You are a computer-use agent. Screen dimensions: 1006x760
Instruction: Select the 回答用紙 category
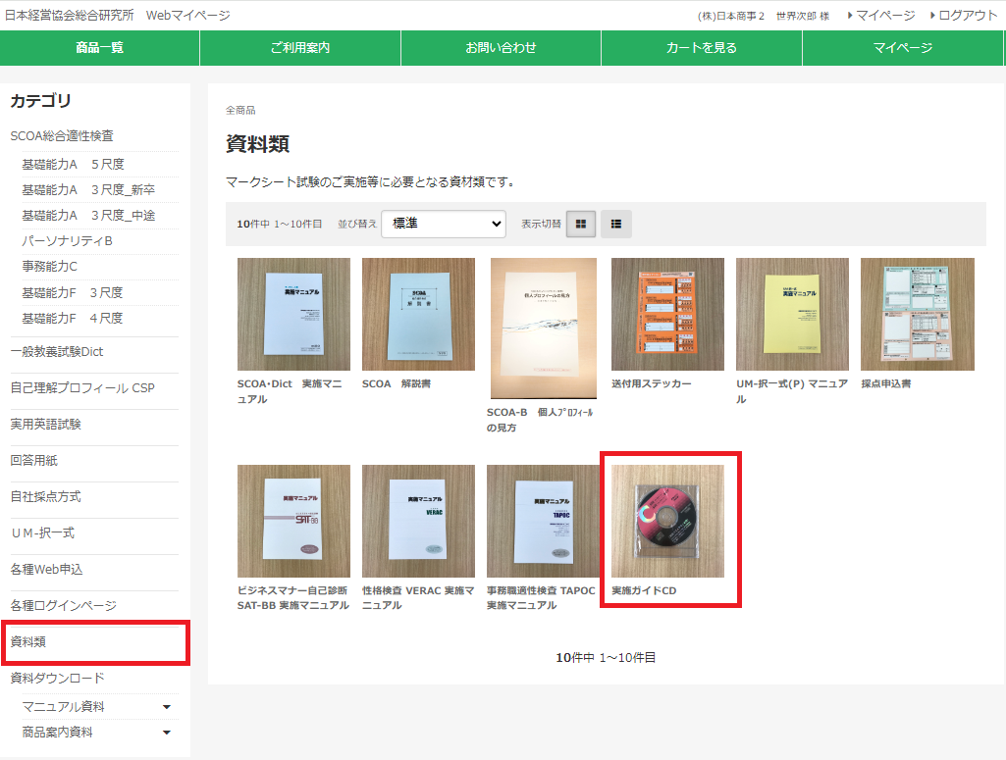34,461
